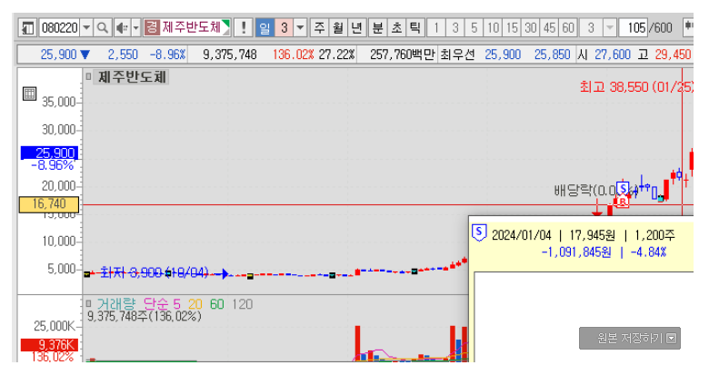Click the exclamation mark info button

pos(244,28)
